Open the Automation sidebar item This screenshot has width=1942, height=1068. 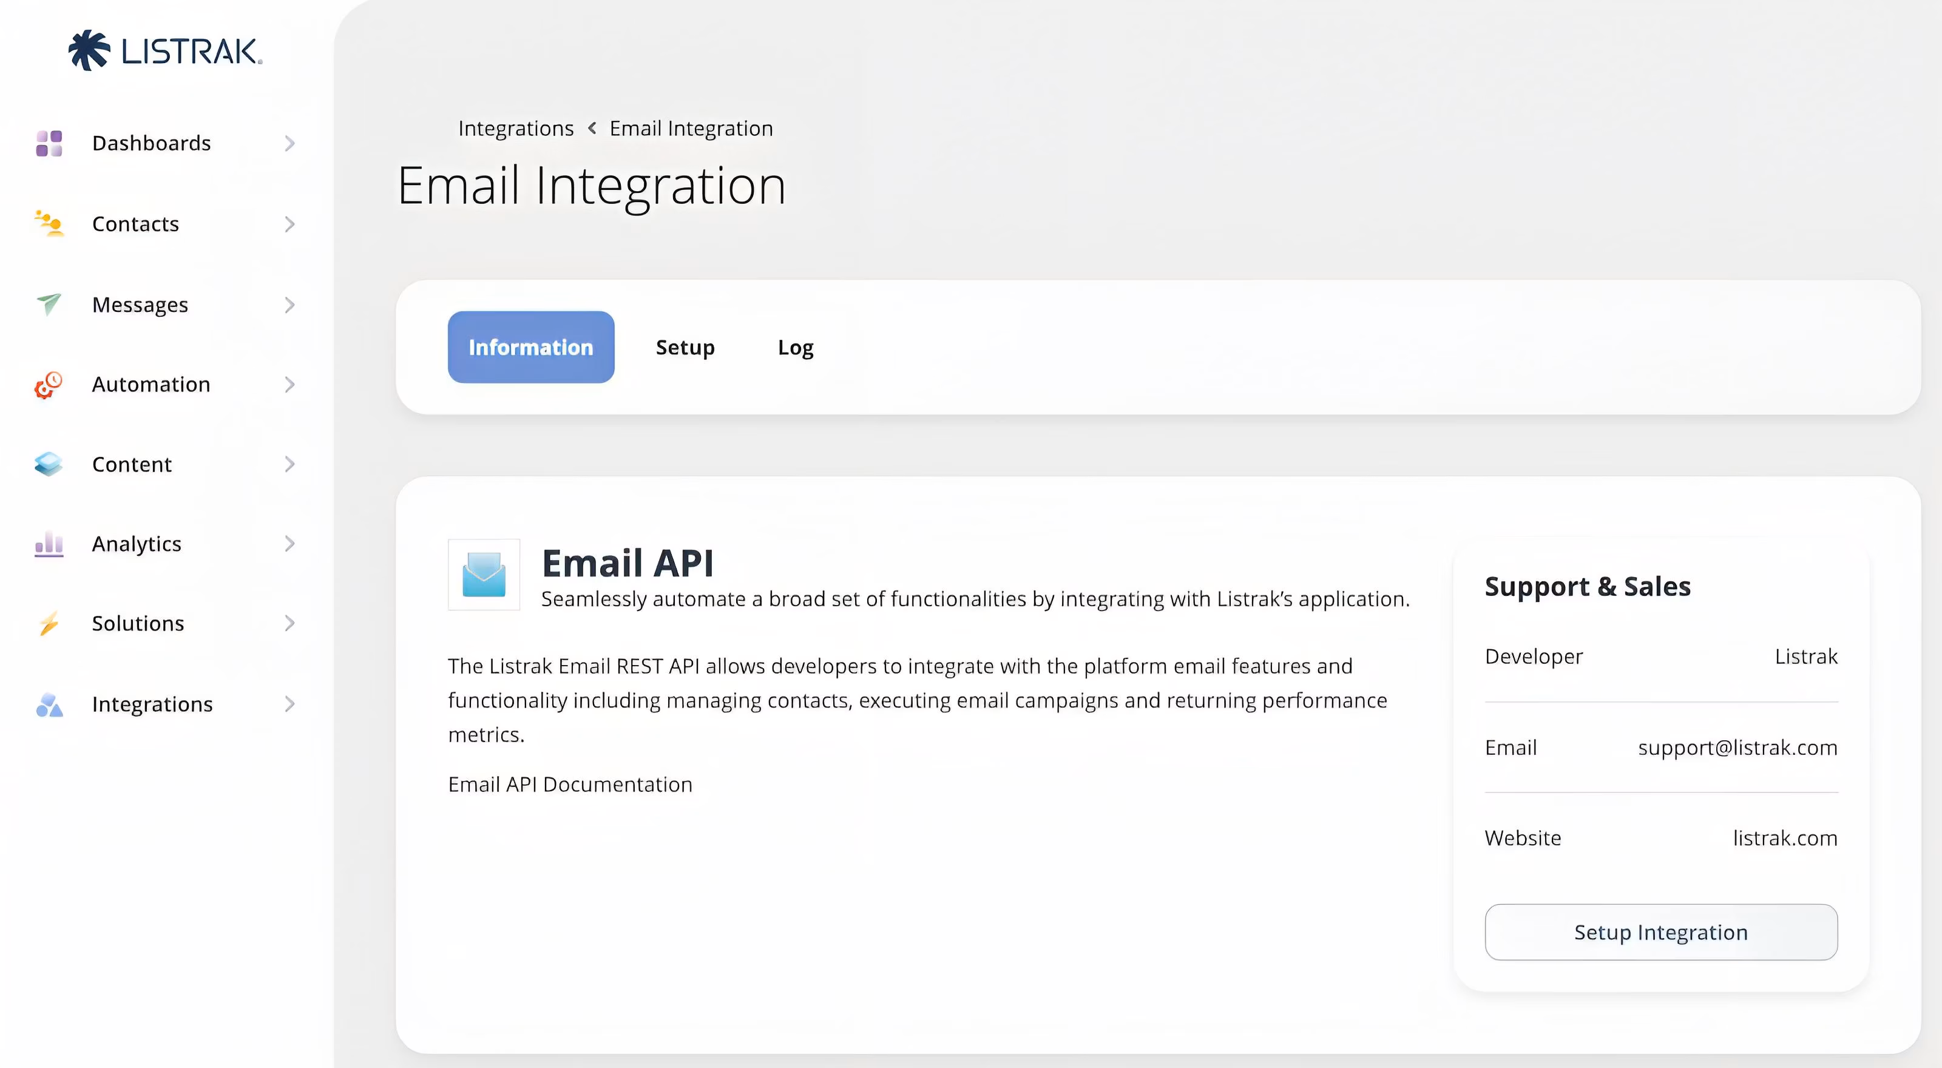(x=166, y=384)
